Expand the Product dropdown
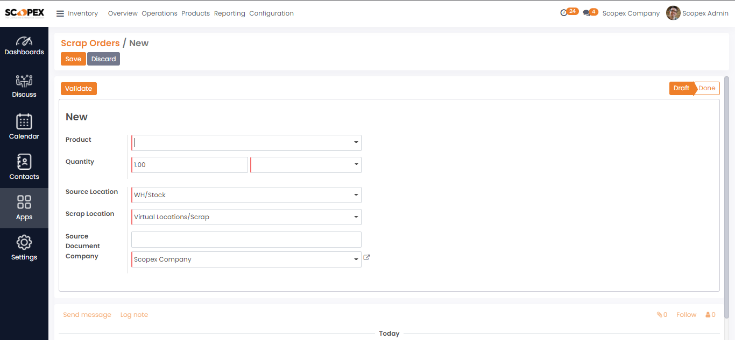Screen dimensions: 735x340 click(x=356, y=142)
